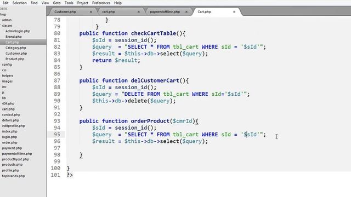Image resolution: width=351 pixels, height=197 pixels.
Task: Expand the admin folder in sidebar
Action: [7, 20]
